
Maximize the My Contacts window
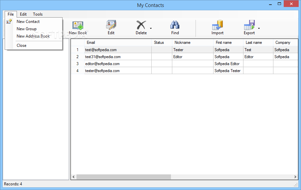(279, 4)
